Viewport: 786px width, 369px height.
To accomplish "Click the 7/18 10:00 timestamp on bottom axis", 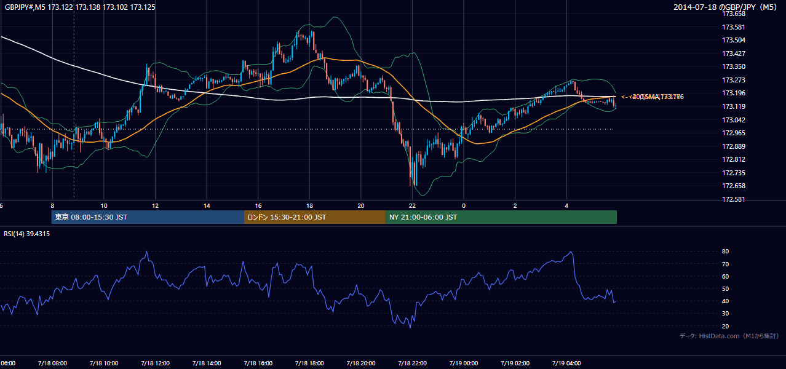I will (x=104, y=363).
